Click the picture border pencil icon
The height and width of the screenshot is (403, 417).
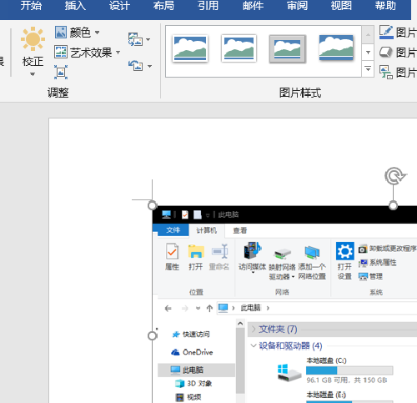[386, 32]
